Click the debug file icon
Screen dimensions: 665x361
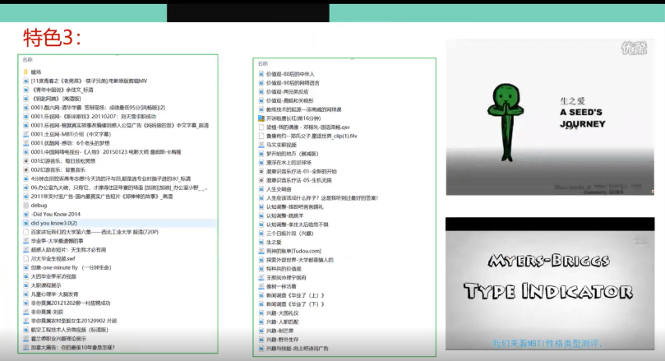click(25, 205)
